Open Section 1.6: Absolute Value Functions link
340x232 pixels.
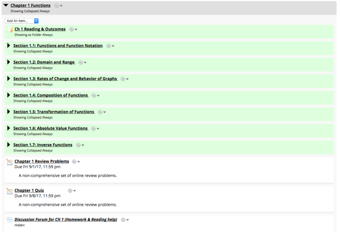[x=50, y=128]
